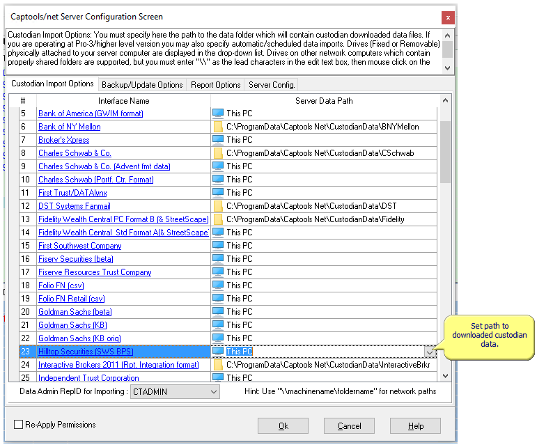The width and height of the screenshot is (537, 447).
Task: Click the PC icon for Goldman Sachs (KB)
Action: point(218,325)
